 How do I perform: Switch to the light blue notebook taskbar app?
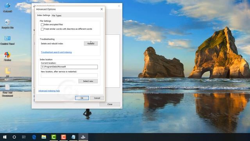point(73,137)
